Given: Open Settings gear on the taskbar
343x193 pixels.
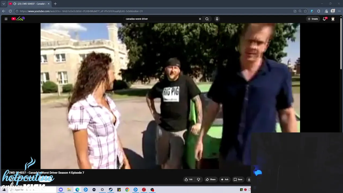Looking at the screenshot, I should [102, 190].
